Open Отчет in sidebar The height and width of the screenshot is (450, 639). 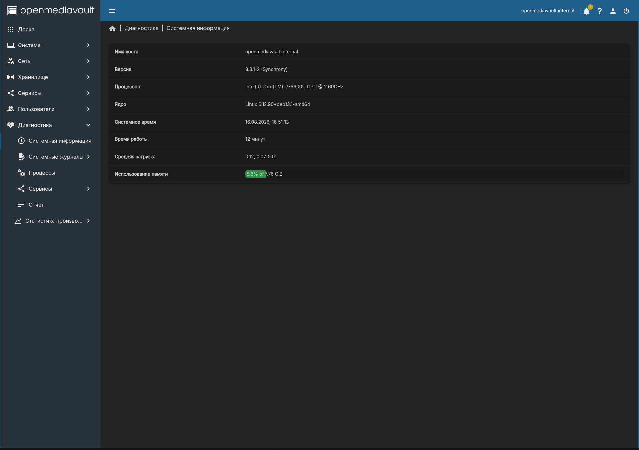[50, 205]
